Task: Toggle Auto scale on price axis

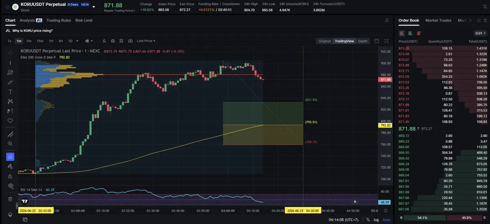Action: 386,220
